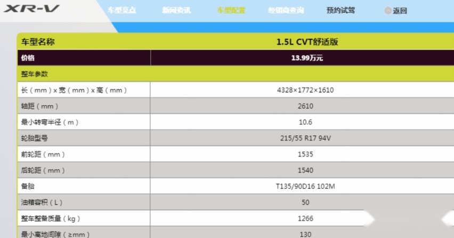Click the 返回 link
The width and height of the screenshot is (454, 238).
pyautogui.click(x=400, y=11)
